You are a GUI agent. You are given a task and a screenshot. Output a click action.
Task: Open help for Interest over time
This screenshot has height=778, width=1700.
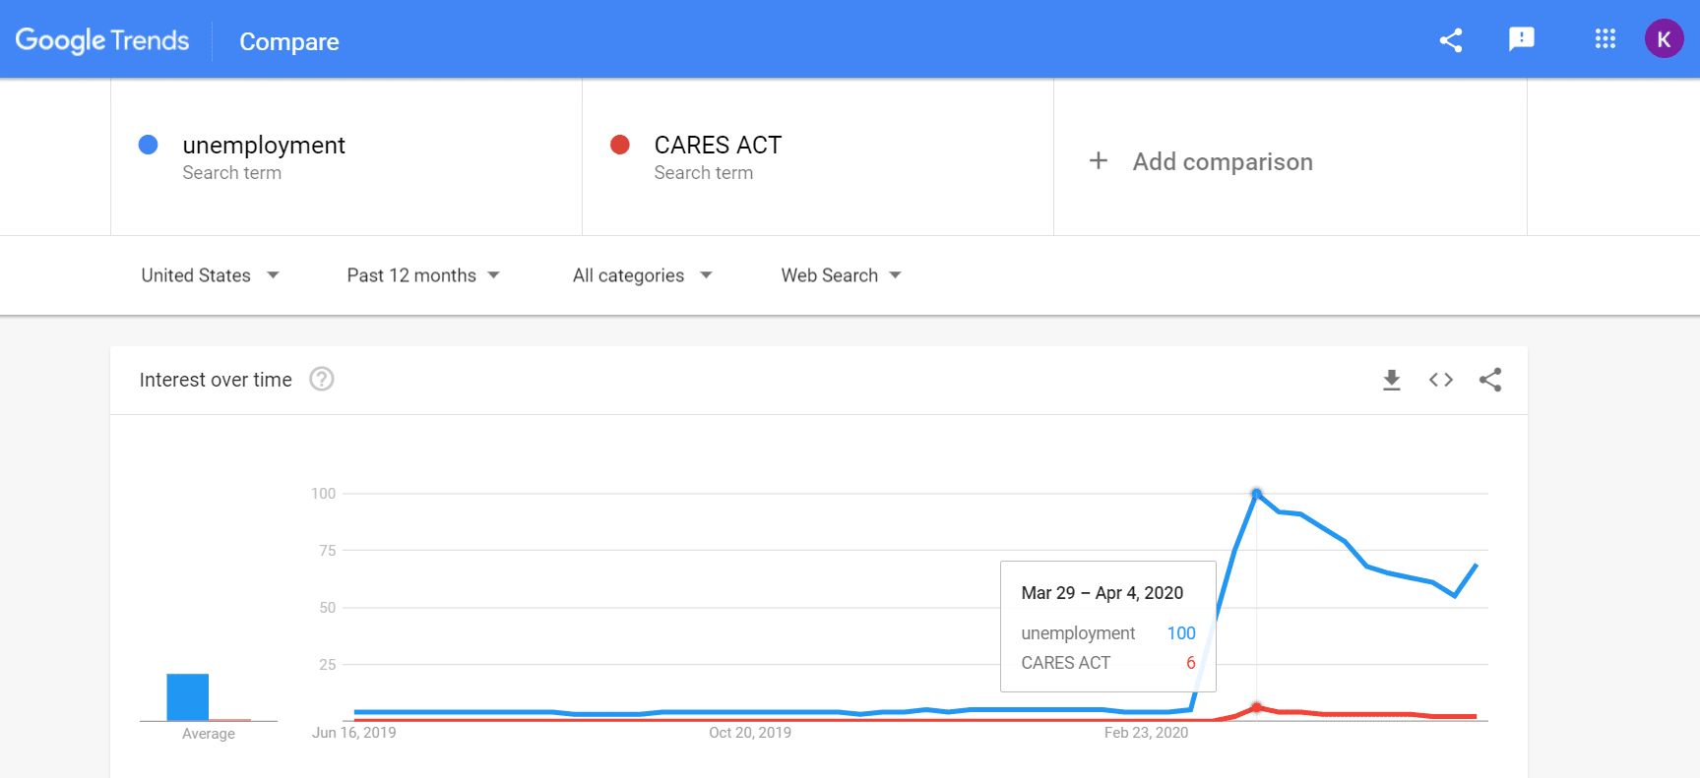click(322, 379)
